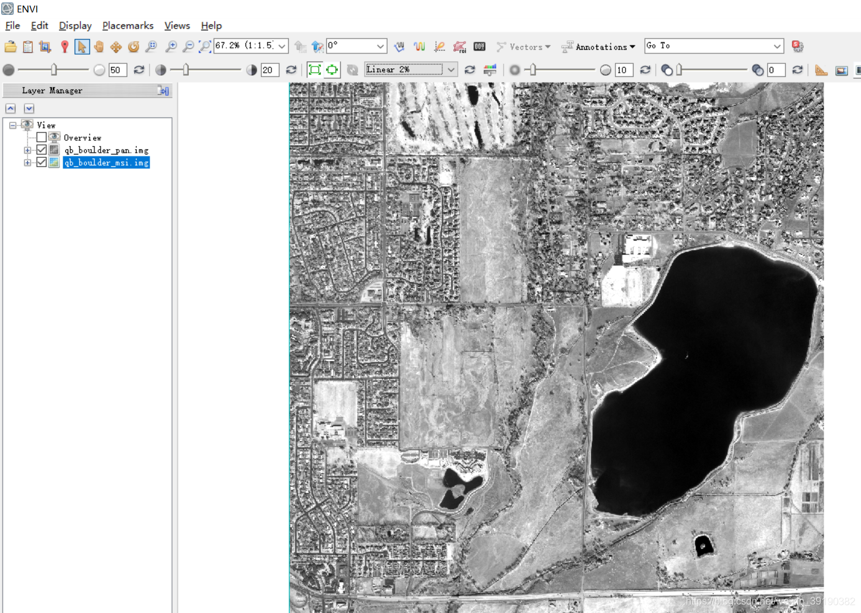Open the Go To dropdown

pos(777,46)
